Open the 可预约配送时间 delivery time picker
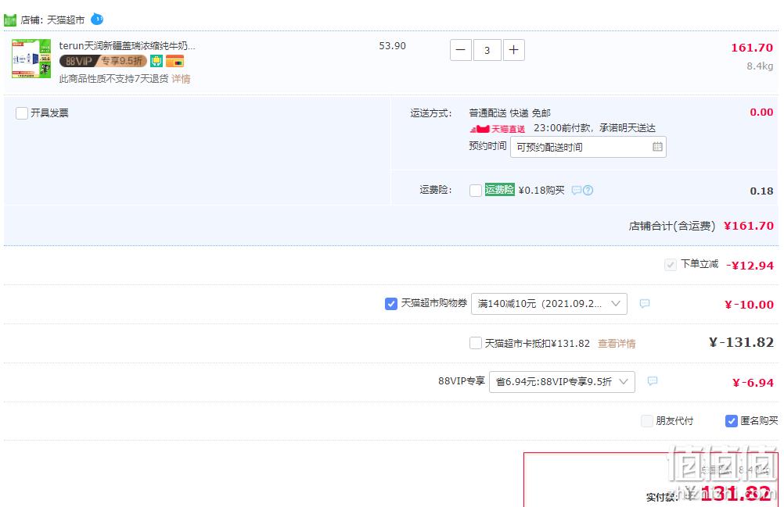Image resolution: width=784 pixels, height=507 pixels. coord(588,147)
